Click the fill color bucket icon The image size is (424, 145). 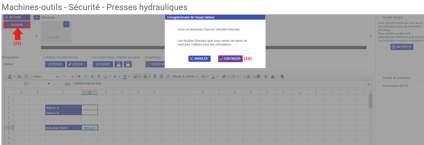coord(125,77)
